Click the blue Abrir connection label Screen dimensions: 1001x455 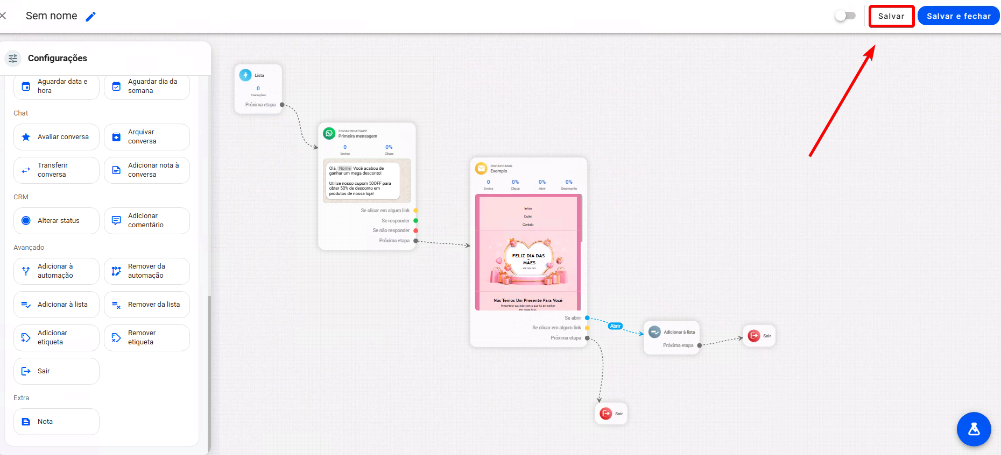coord(615,326)
